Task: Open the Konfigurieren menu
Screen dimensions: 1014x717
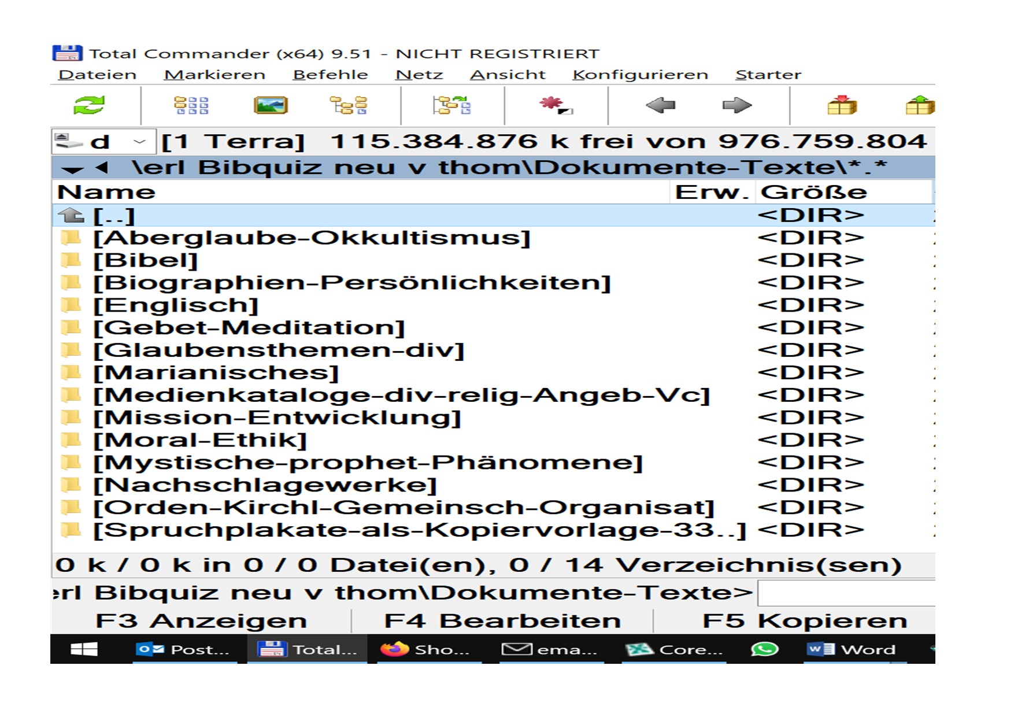Action: tap(640, 75)
